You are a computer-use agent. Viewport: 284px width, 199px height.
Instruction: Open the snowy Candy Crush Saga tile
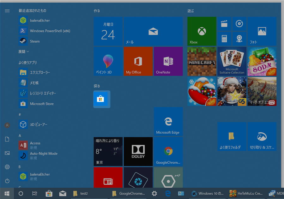pos(202,91)
